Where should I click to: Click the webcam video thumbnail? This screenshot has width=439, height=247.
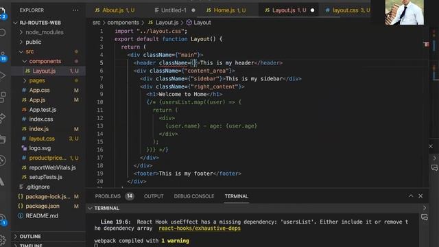coord(404,12)
